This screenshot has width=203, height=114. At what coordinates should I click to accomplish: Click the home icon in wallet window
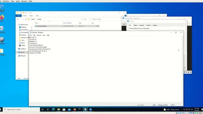(x=123, y=24)
